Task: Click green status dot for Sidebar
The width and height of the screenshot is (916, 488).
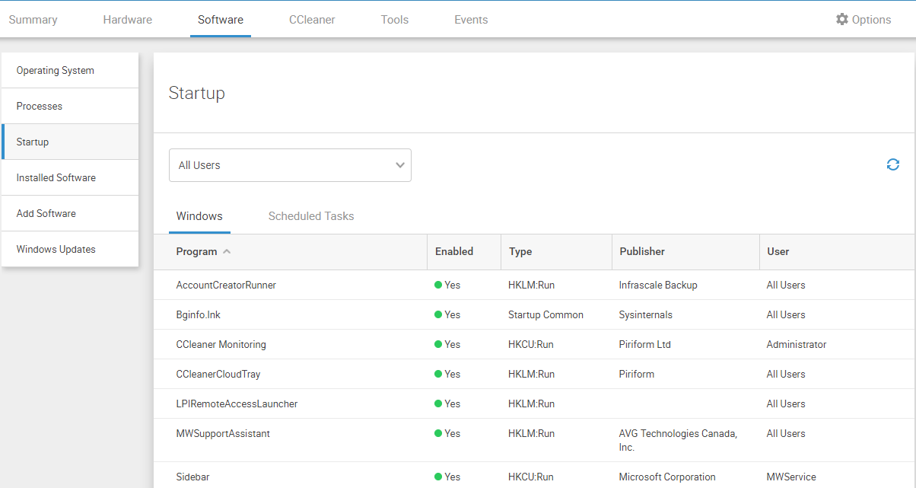Action: coord(438,477)
